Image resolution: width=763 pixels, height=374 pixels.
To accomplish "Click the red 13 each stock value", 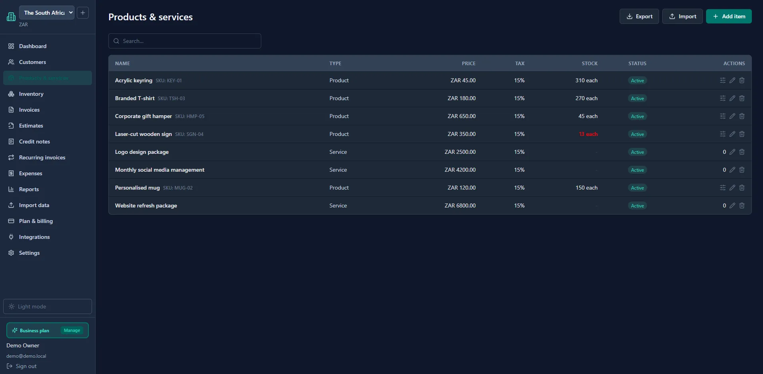I will pos(588,134).
